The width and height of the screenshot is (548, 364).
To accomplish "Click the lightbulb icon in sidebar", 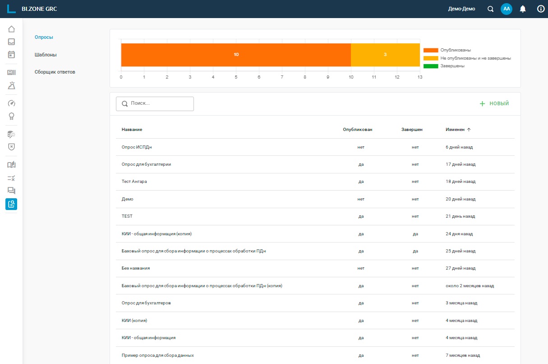I will pyautogui.click(x=11, y=116).
